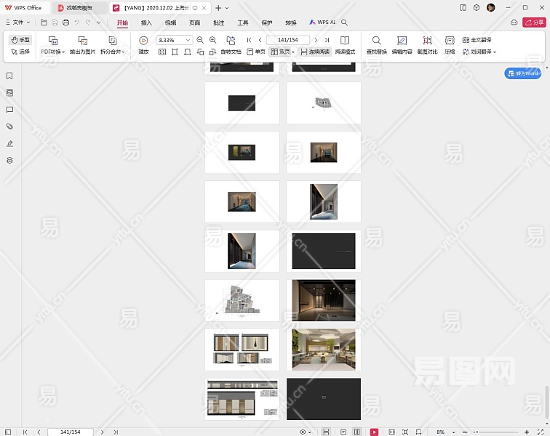Select the 手型 hand tool mode
Image resolution: width=550 pixels, height=436 pixels.
pos(20,40)
